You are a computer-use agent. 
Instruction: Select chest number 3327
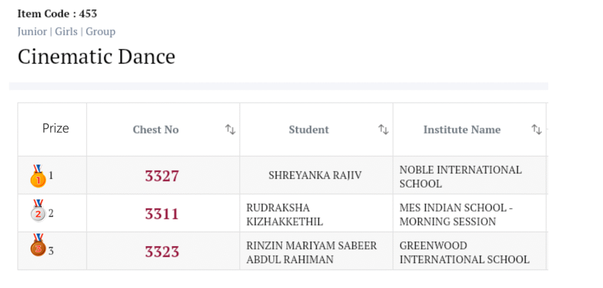pos(162,176)
